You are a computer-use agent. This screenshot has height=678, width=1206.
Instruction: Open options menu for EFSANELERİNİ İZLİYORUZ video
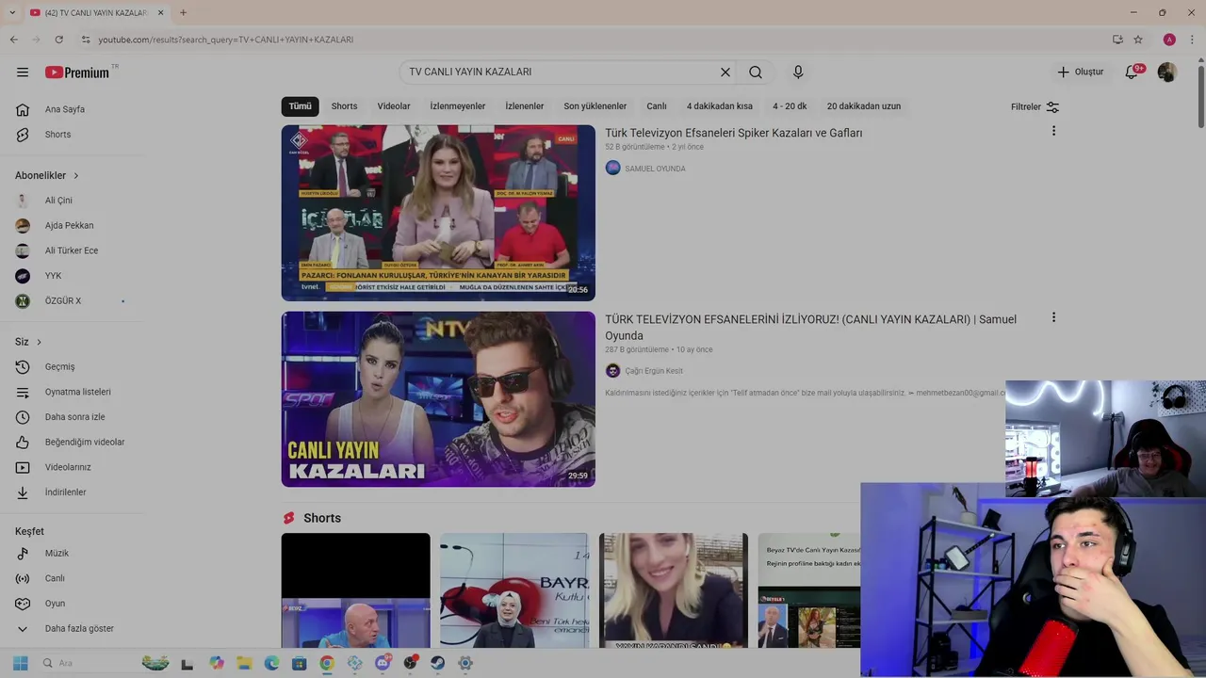1053,317
